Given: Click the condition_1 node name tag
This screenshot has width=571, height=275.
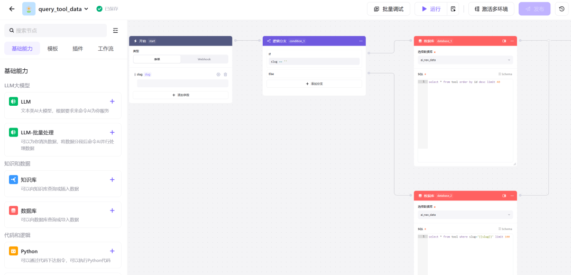Looking at the screenshot, I should click(x=297, y=41).
